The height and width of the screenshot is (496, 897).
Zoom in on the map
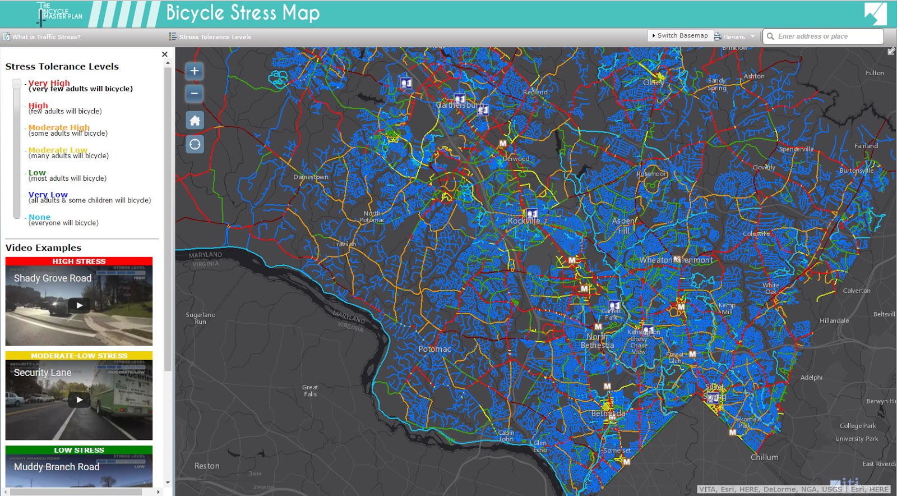pos(195,71)
